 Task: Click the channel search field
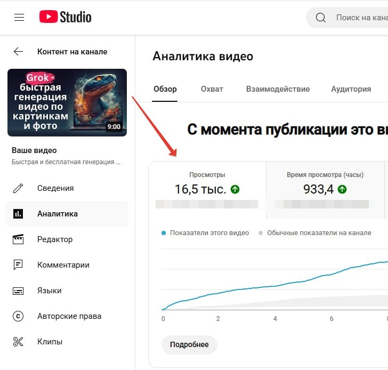pos(347,18)
